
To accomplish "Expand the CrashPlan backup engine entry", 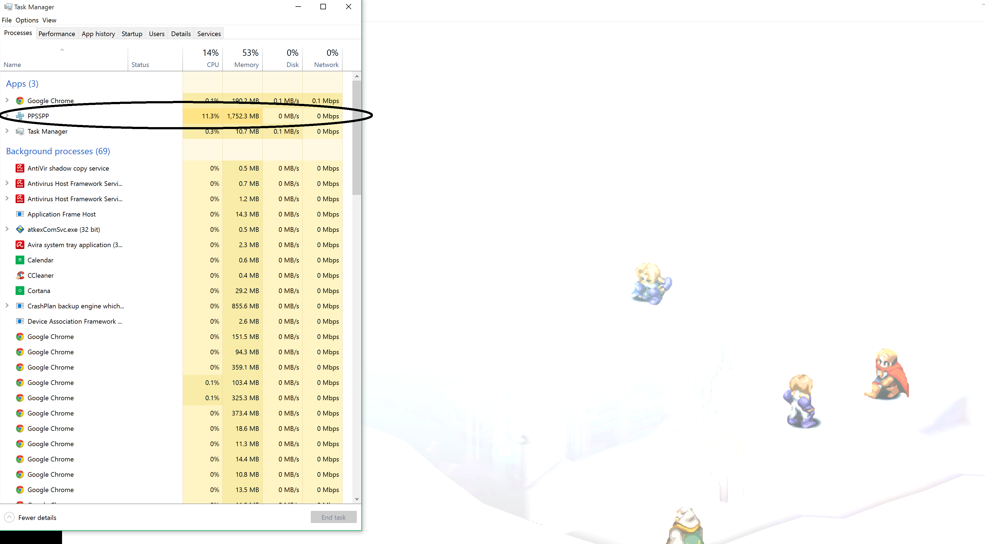I will tap(7, 305).
